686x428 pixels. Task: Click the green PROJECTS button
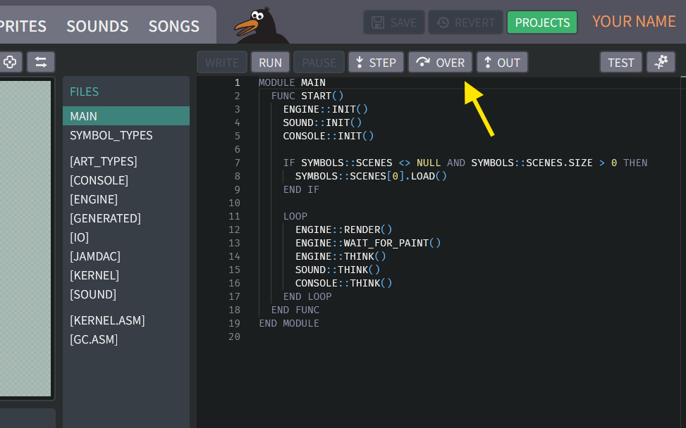[x=541, y=22]
